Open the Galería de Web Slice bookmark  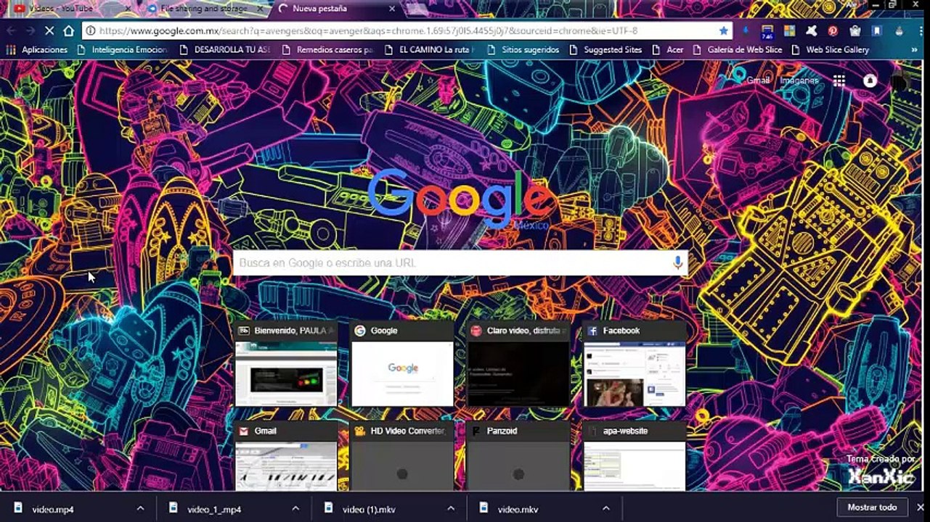(738, 50)
